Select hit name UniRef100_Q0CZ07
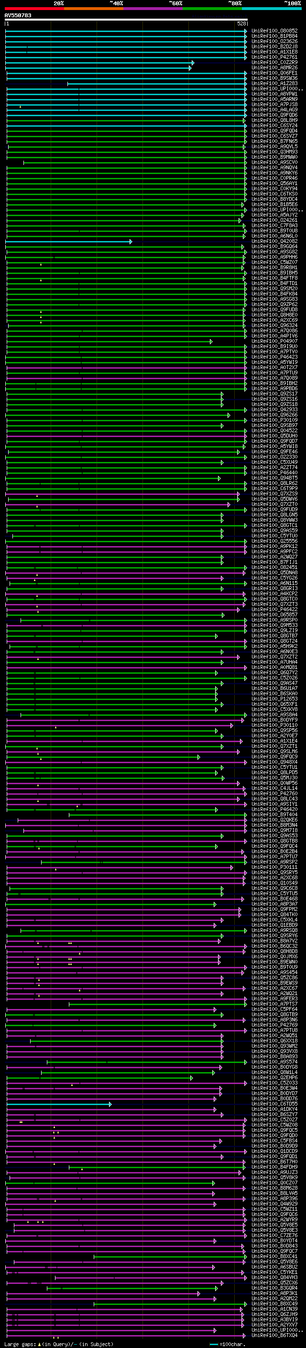 (274, 1183)
